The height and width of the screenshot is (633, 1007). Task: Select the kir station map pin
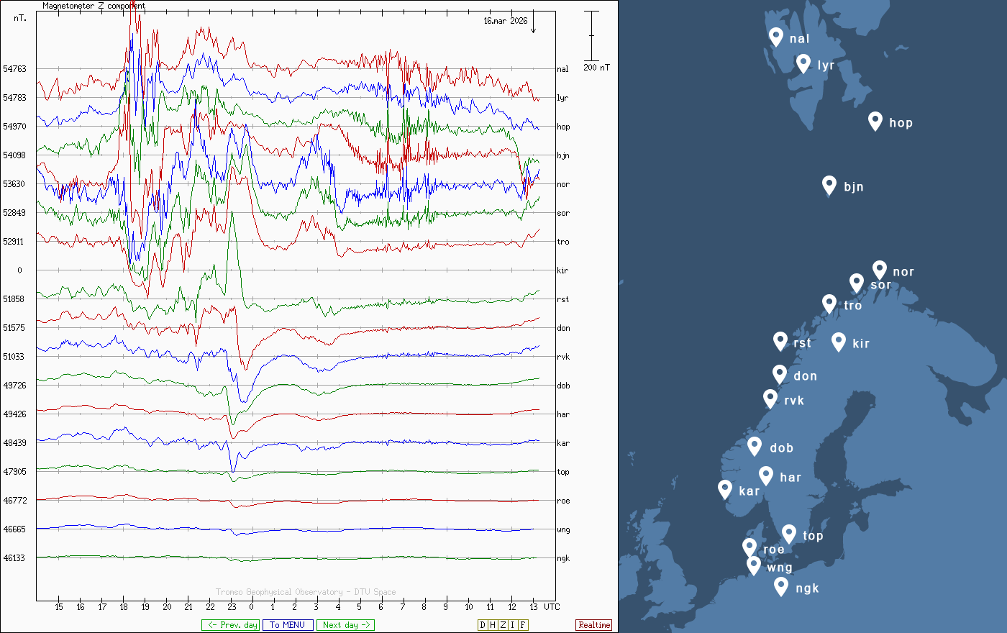click(838, 342)
